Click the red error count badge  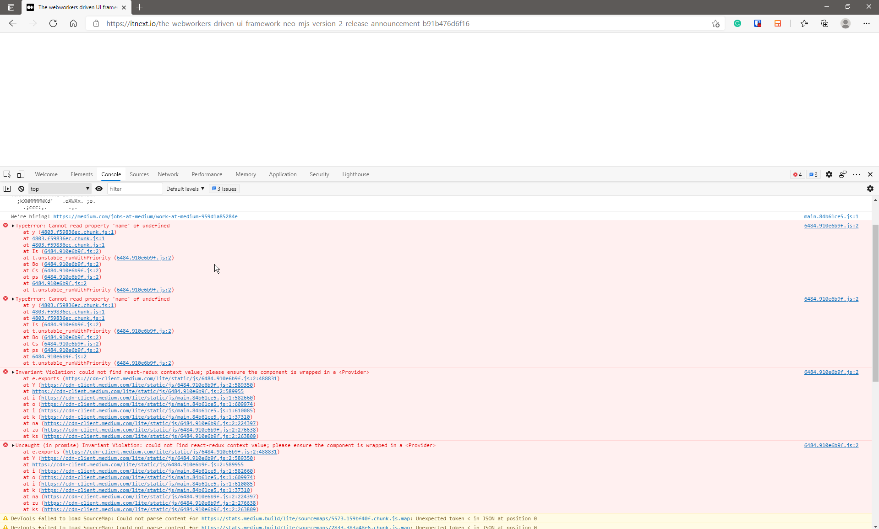797,174
